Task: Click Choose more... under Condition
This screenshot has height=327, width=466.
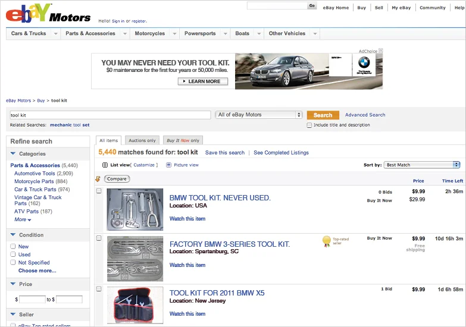Action: click(x=37, y=271)
